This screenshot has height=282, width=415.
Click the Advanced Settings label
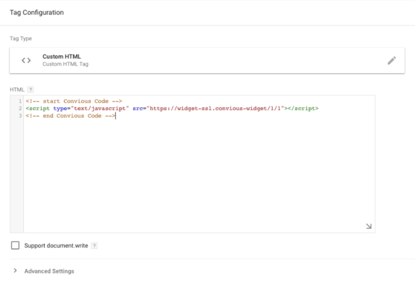tap(49, 271)
